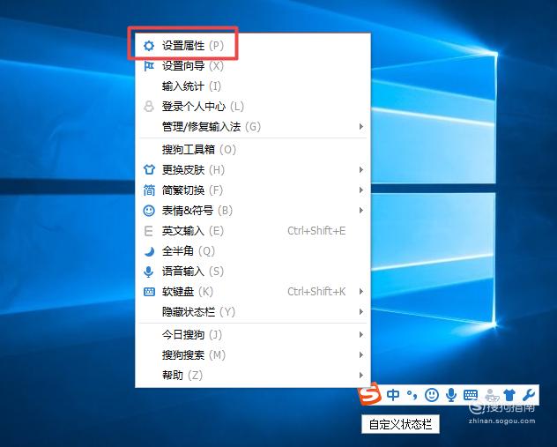Click the 自定义状态栏 tooltip label

(400, 424)
